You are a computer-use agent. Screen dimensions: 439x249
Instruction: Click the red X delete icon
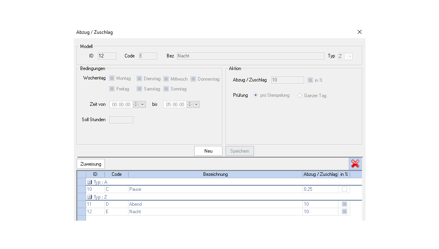pyautogui.click(x=355, y=164)
